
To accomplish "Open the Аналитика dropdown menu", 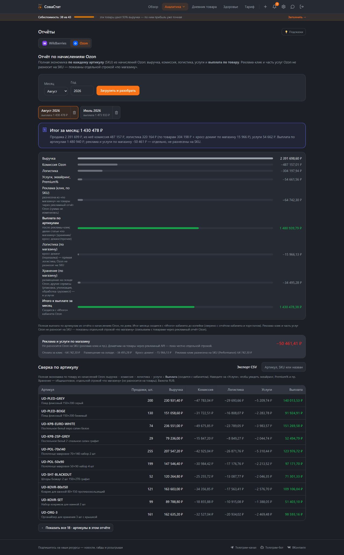I will click(175, 7).
